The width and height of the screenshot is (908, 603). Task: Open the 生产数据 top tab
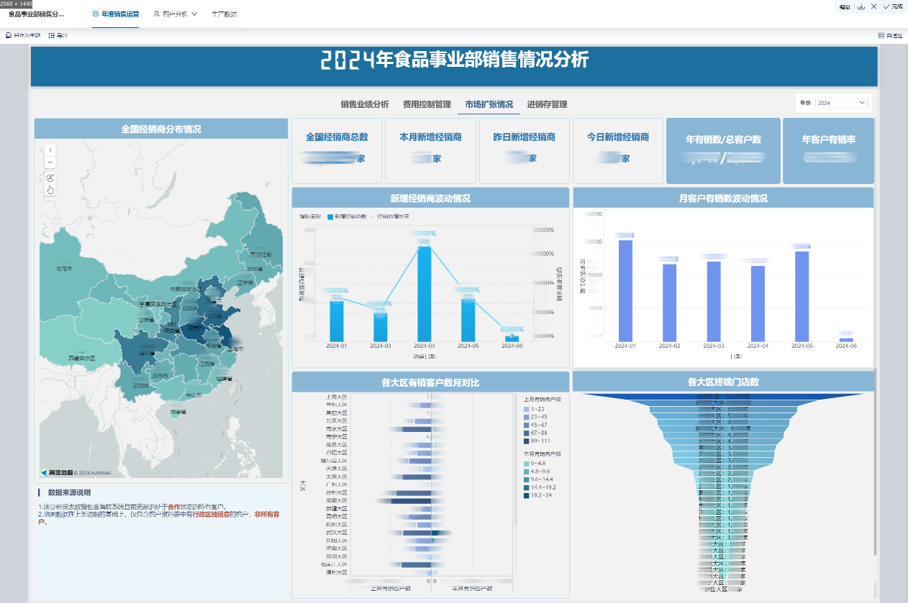point(224,14)
